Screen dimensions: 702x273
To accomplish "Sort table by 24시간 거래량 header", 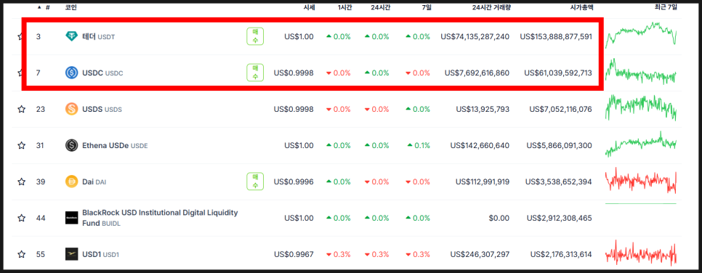I will pos(491,7).
